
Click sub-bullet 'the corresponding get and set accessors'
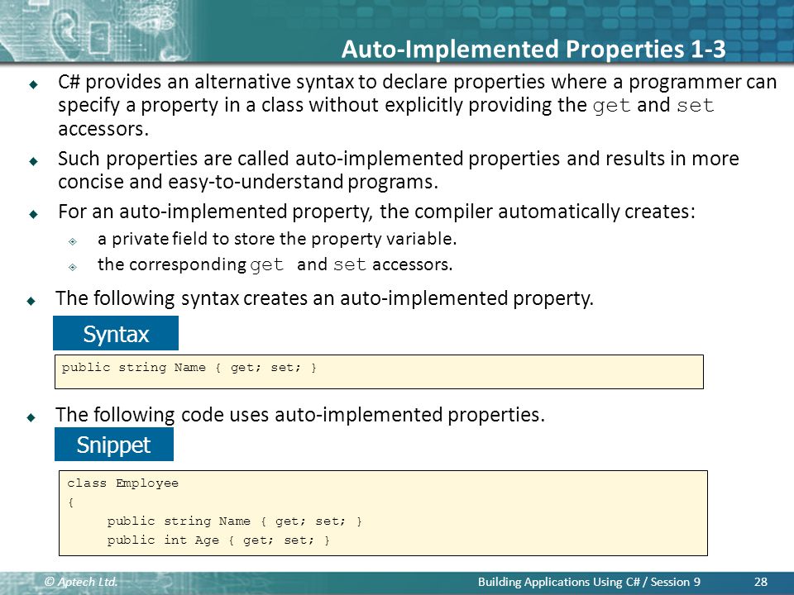coord(275,264)
